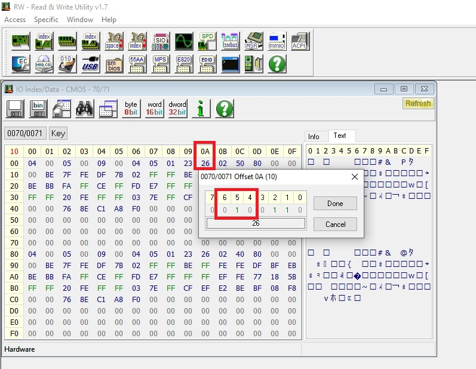Click the value field showing 26
Viewport: 476px width, 369px height.
[x=256, y=223]
